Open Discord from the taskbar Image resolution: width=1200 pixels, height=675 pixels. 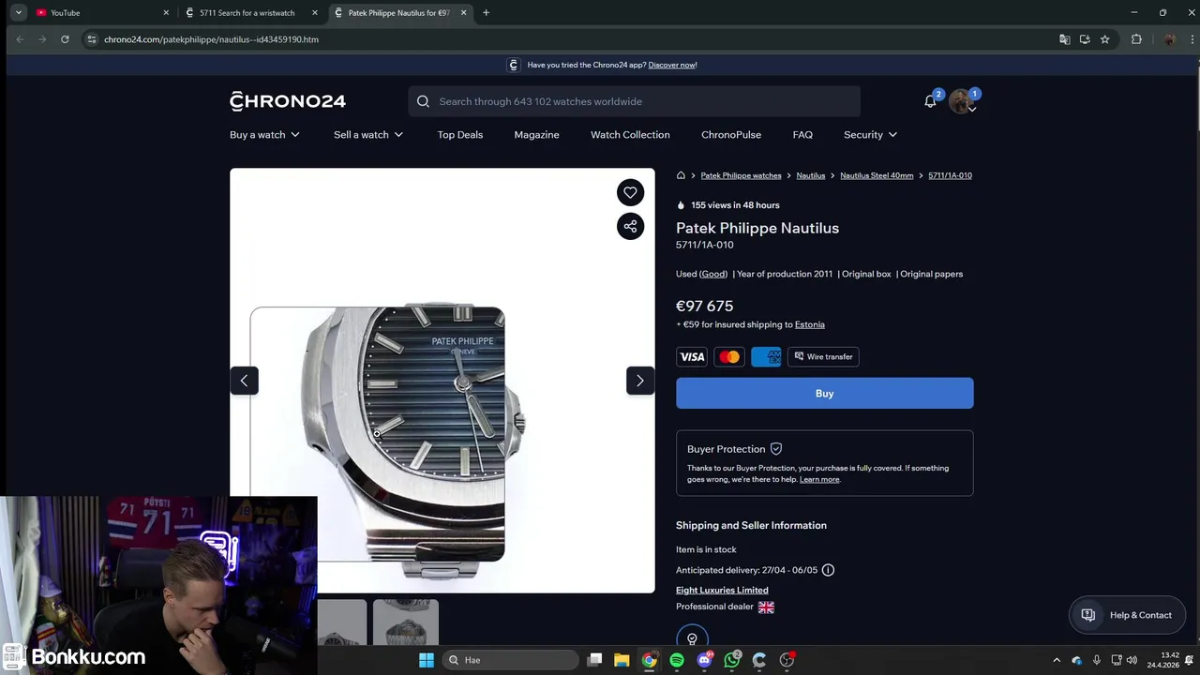[705, 660]
